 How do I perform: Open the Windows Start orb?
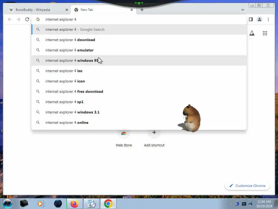click(7, 204)
